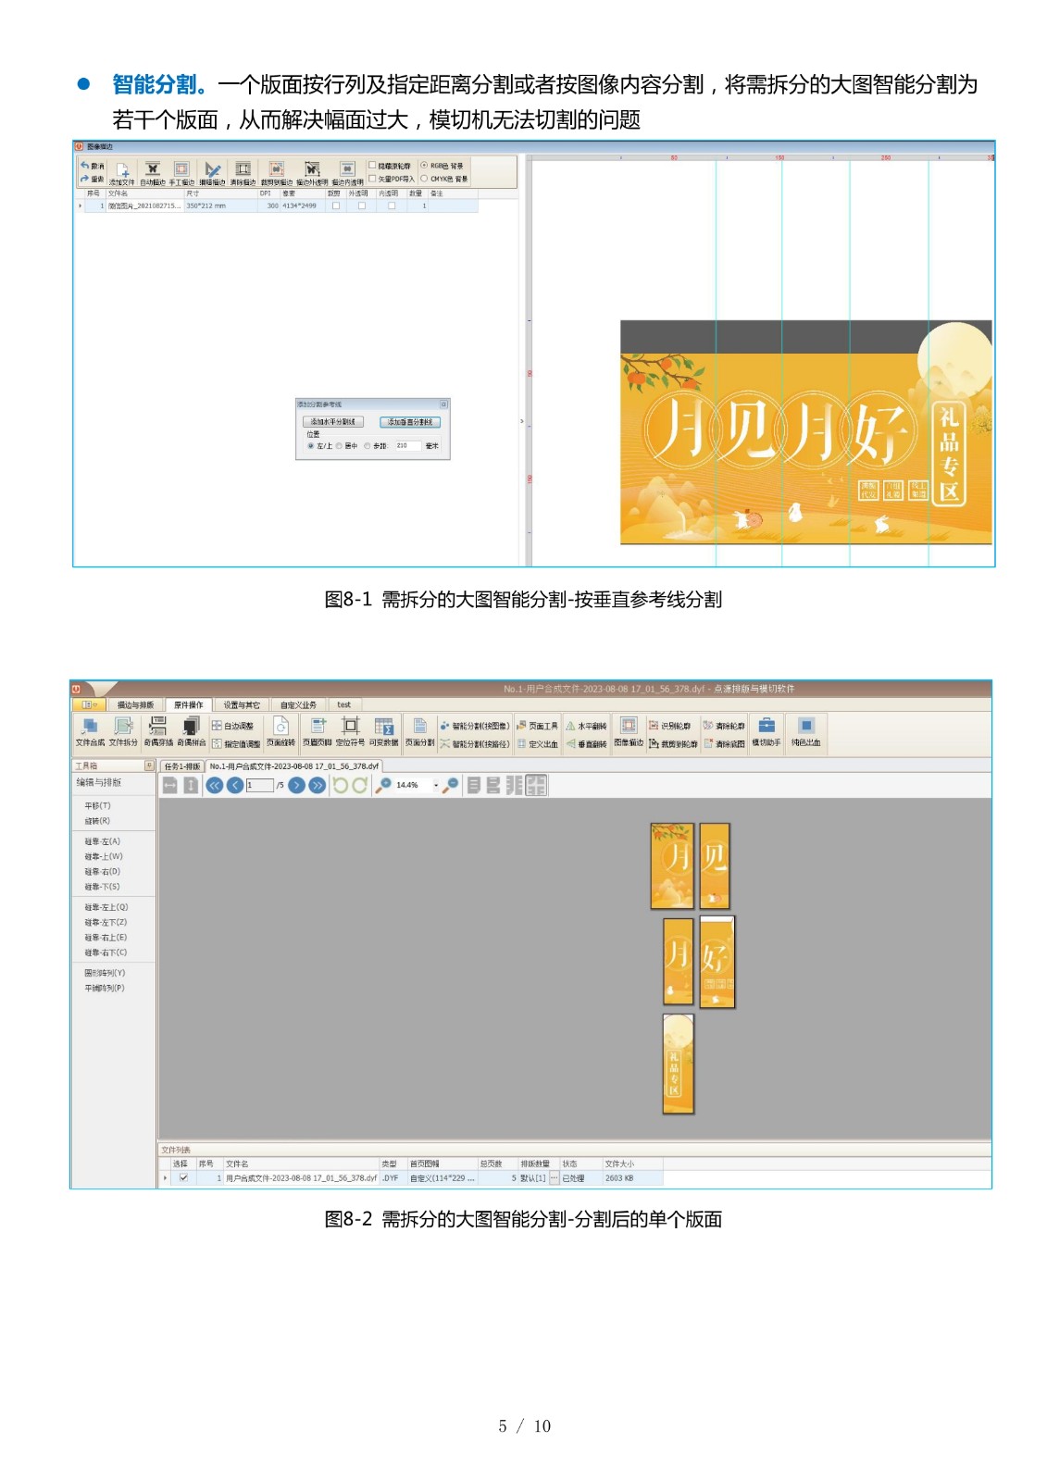Tick 内透明 checkbox in file row
The height and width of the screenshot is (1481, 1047).
coord(392,205)
